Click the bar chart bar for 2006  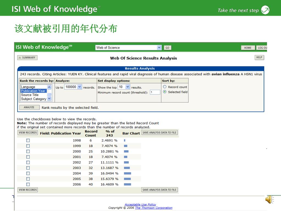tap(127, 184)
